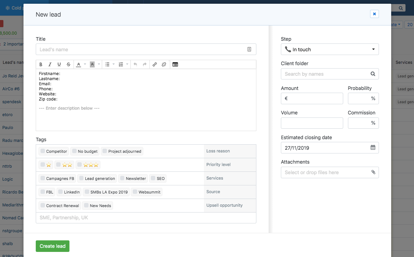Select the three-star priority level checkbox
414x257 pixels.
click(x=79, y=165)
